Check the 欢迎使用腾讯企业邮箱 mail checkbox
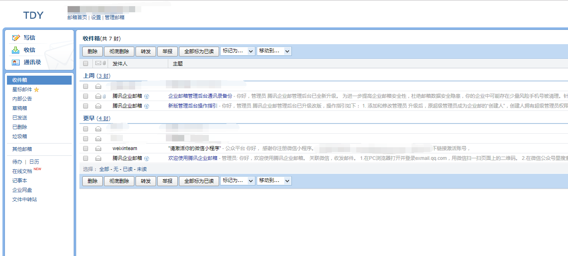This screenshot has height=256, width=568. point(86,158)
